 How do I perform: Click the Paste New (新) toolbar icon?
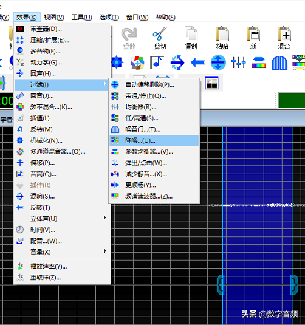pos(253,33)
